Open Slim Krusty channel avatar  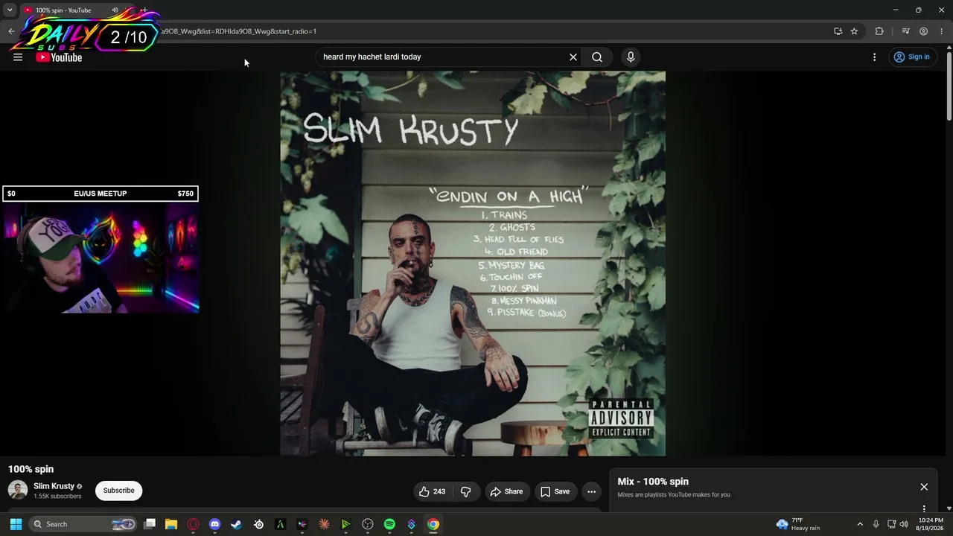point(18,490)
